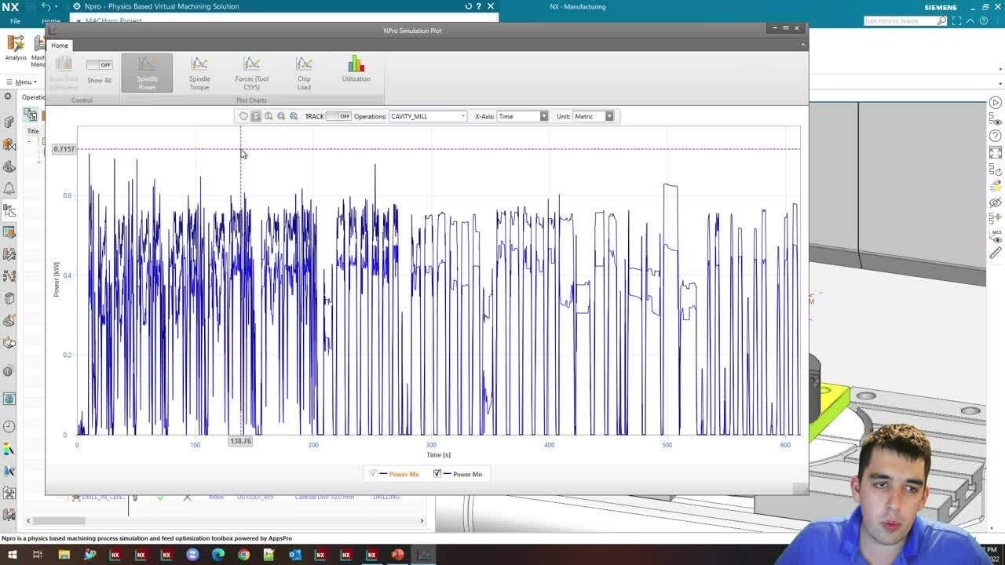This screenshot has height=565, width=1005.
Task: Open the Operations CAVITY_MILL dropdown
Action: 428,116
